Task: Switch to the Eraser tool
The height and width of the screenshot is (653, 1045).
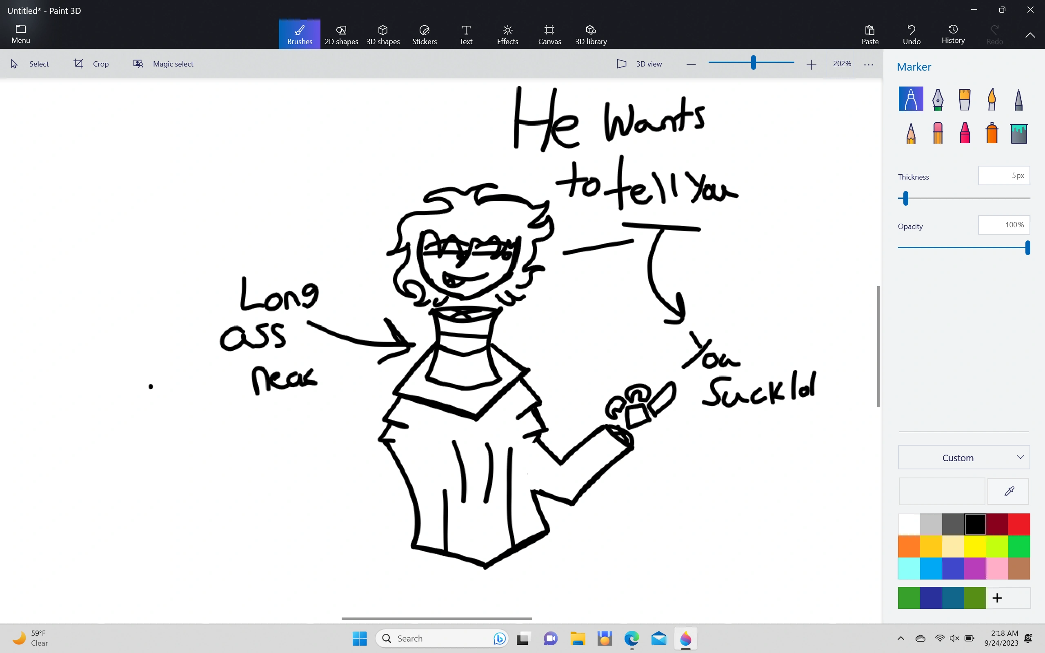Action: pos(938,133)
